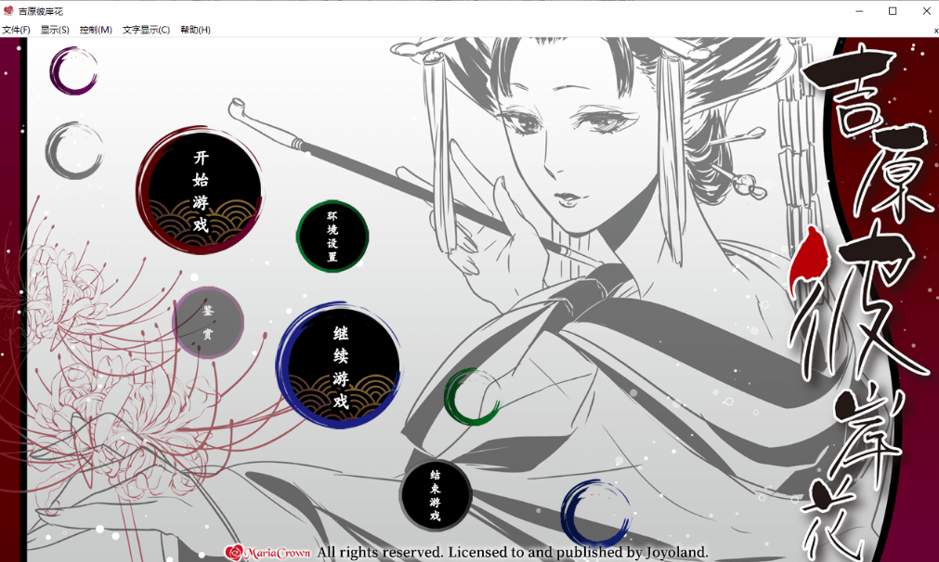939x562 pixels.
Task: Maximize the 吉原彼岸花 window
Action: point(893,11)
